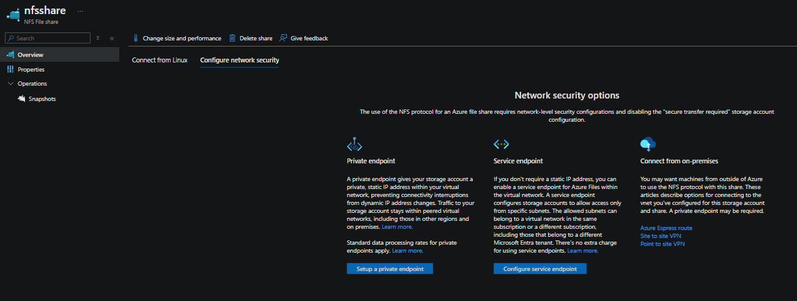This screenshot has height=301, width=797.
Task: Select Configure network security tab
Action: (239, 60)
